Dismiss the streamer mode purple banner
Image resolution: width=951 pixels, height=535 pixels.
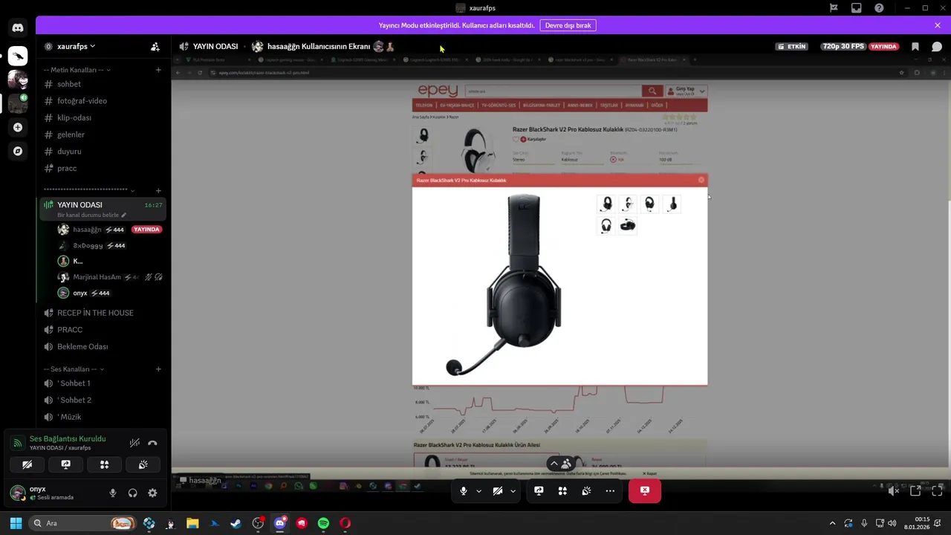click(938, 25)
